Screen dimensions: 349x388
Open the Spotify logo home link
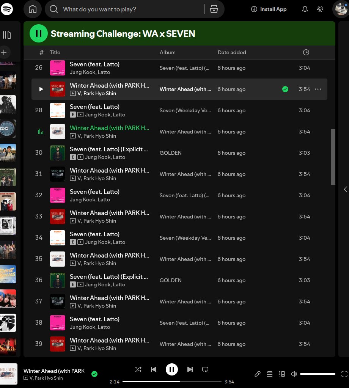click(x=7, y=9)
